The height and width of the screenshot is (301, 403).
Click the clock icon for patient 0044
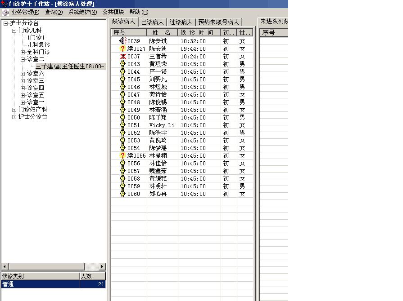(x=122, y=71)
